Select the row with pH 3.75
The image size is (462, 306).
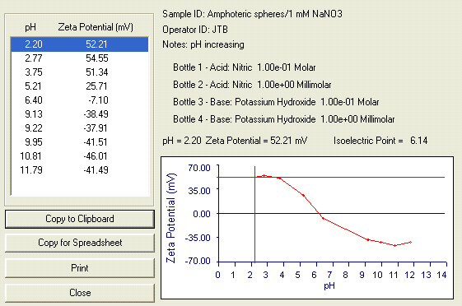[x=80, y=72]
